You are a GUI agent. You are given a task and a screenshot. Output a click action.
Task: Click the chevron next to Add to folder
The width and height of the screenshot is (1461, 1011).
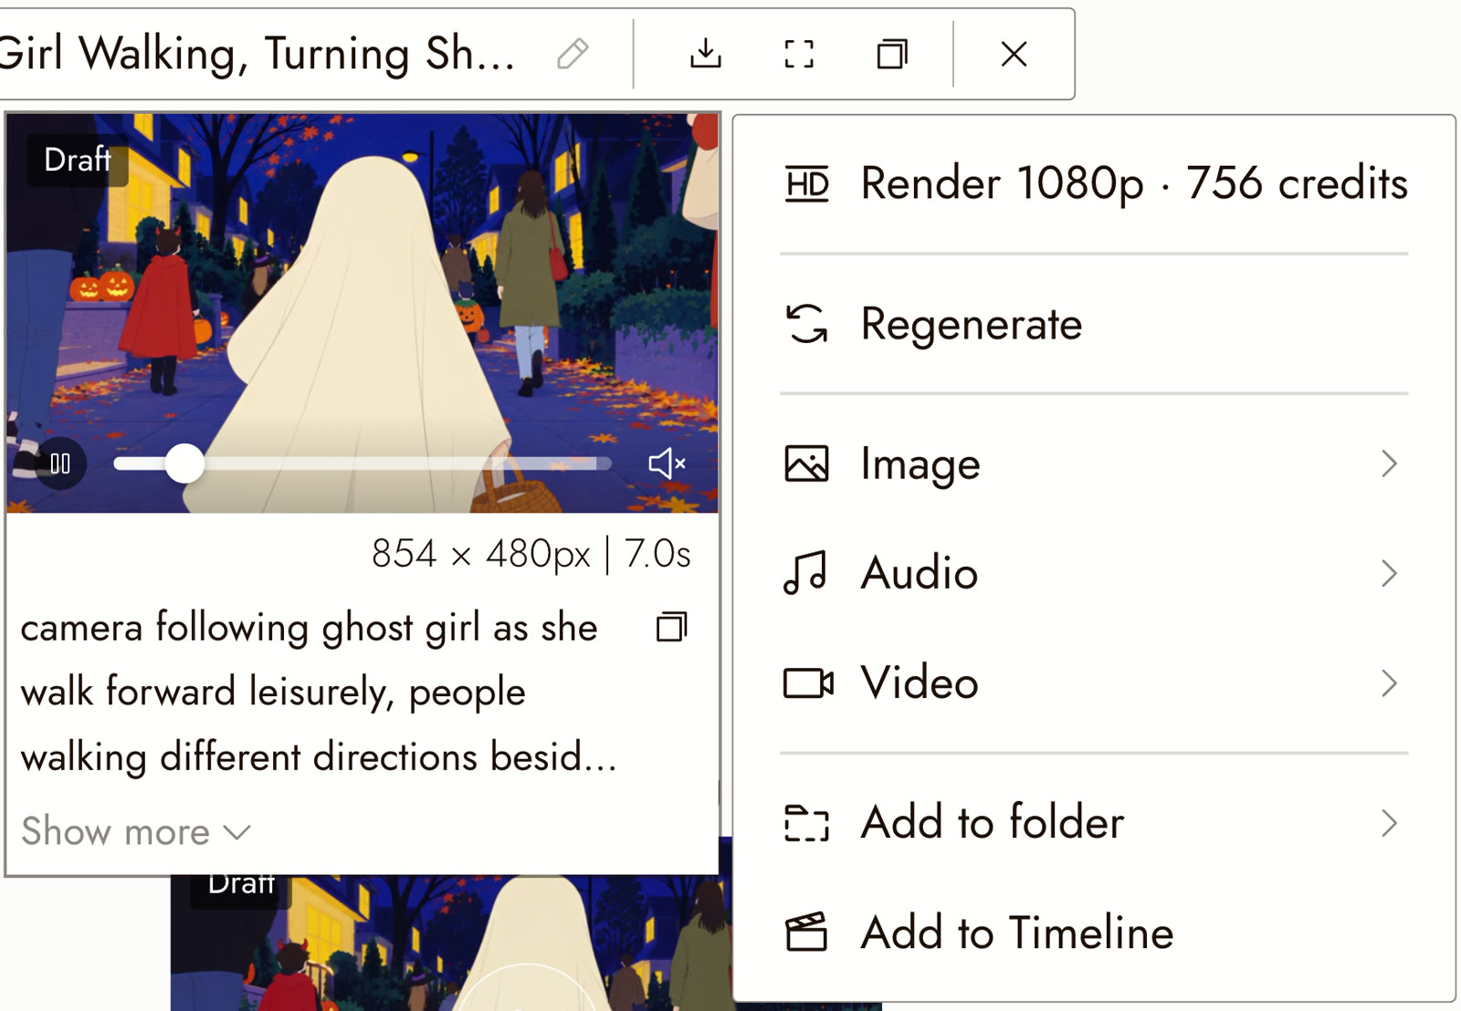[x=1389, y=823]
